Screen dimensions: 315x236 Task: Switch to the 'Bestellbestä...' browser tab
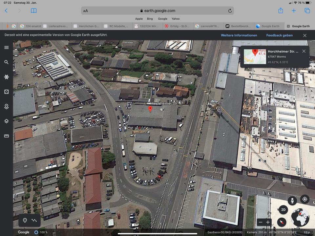click(x=238, y=26)
